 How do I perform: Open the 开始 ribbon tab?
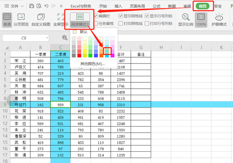tap(103, 6)
